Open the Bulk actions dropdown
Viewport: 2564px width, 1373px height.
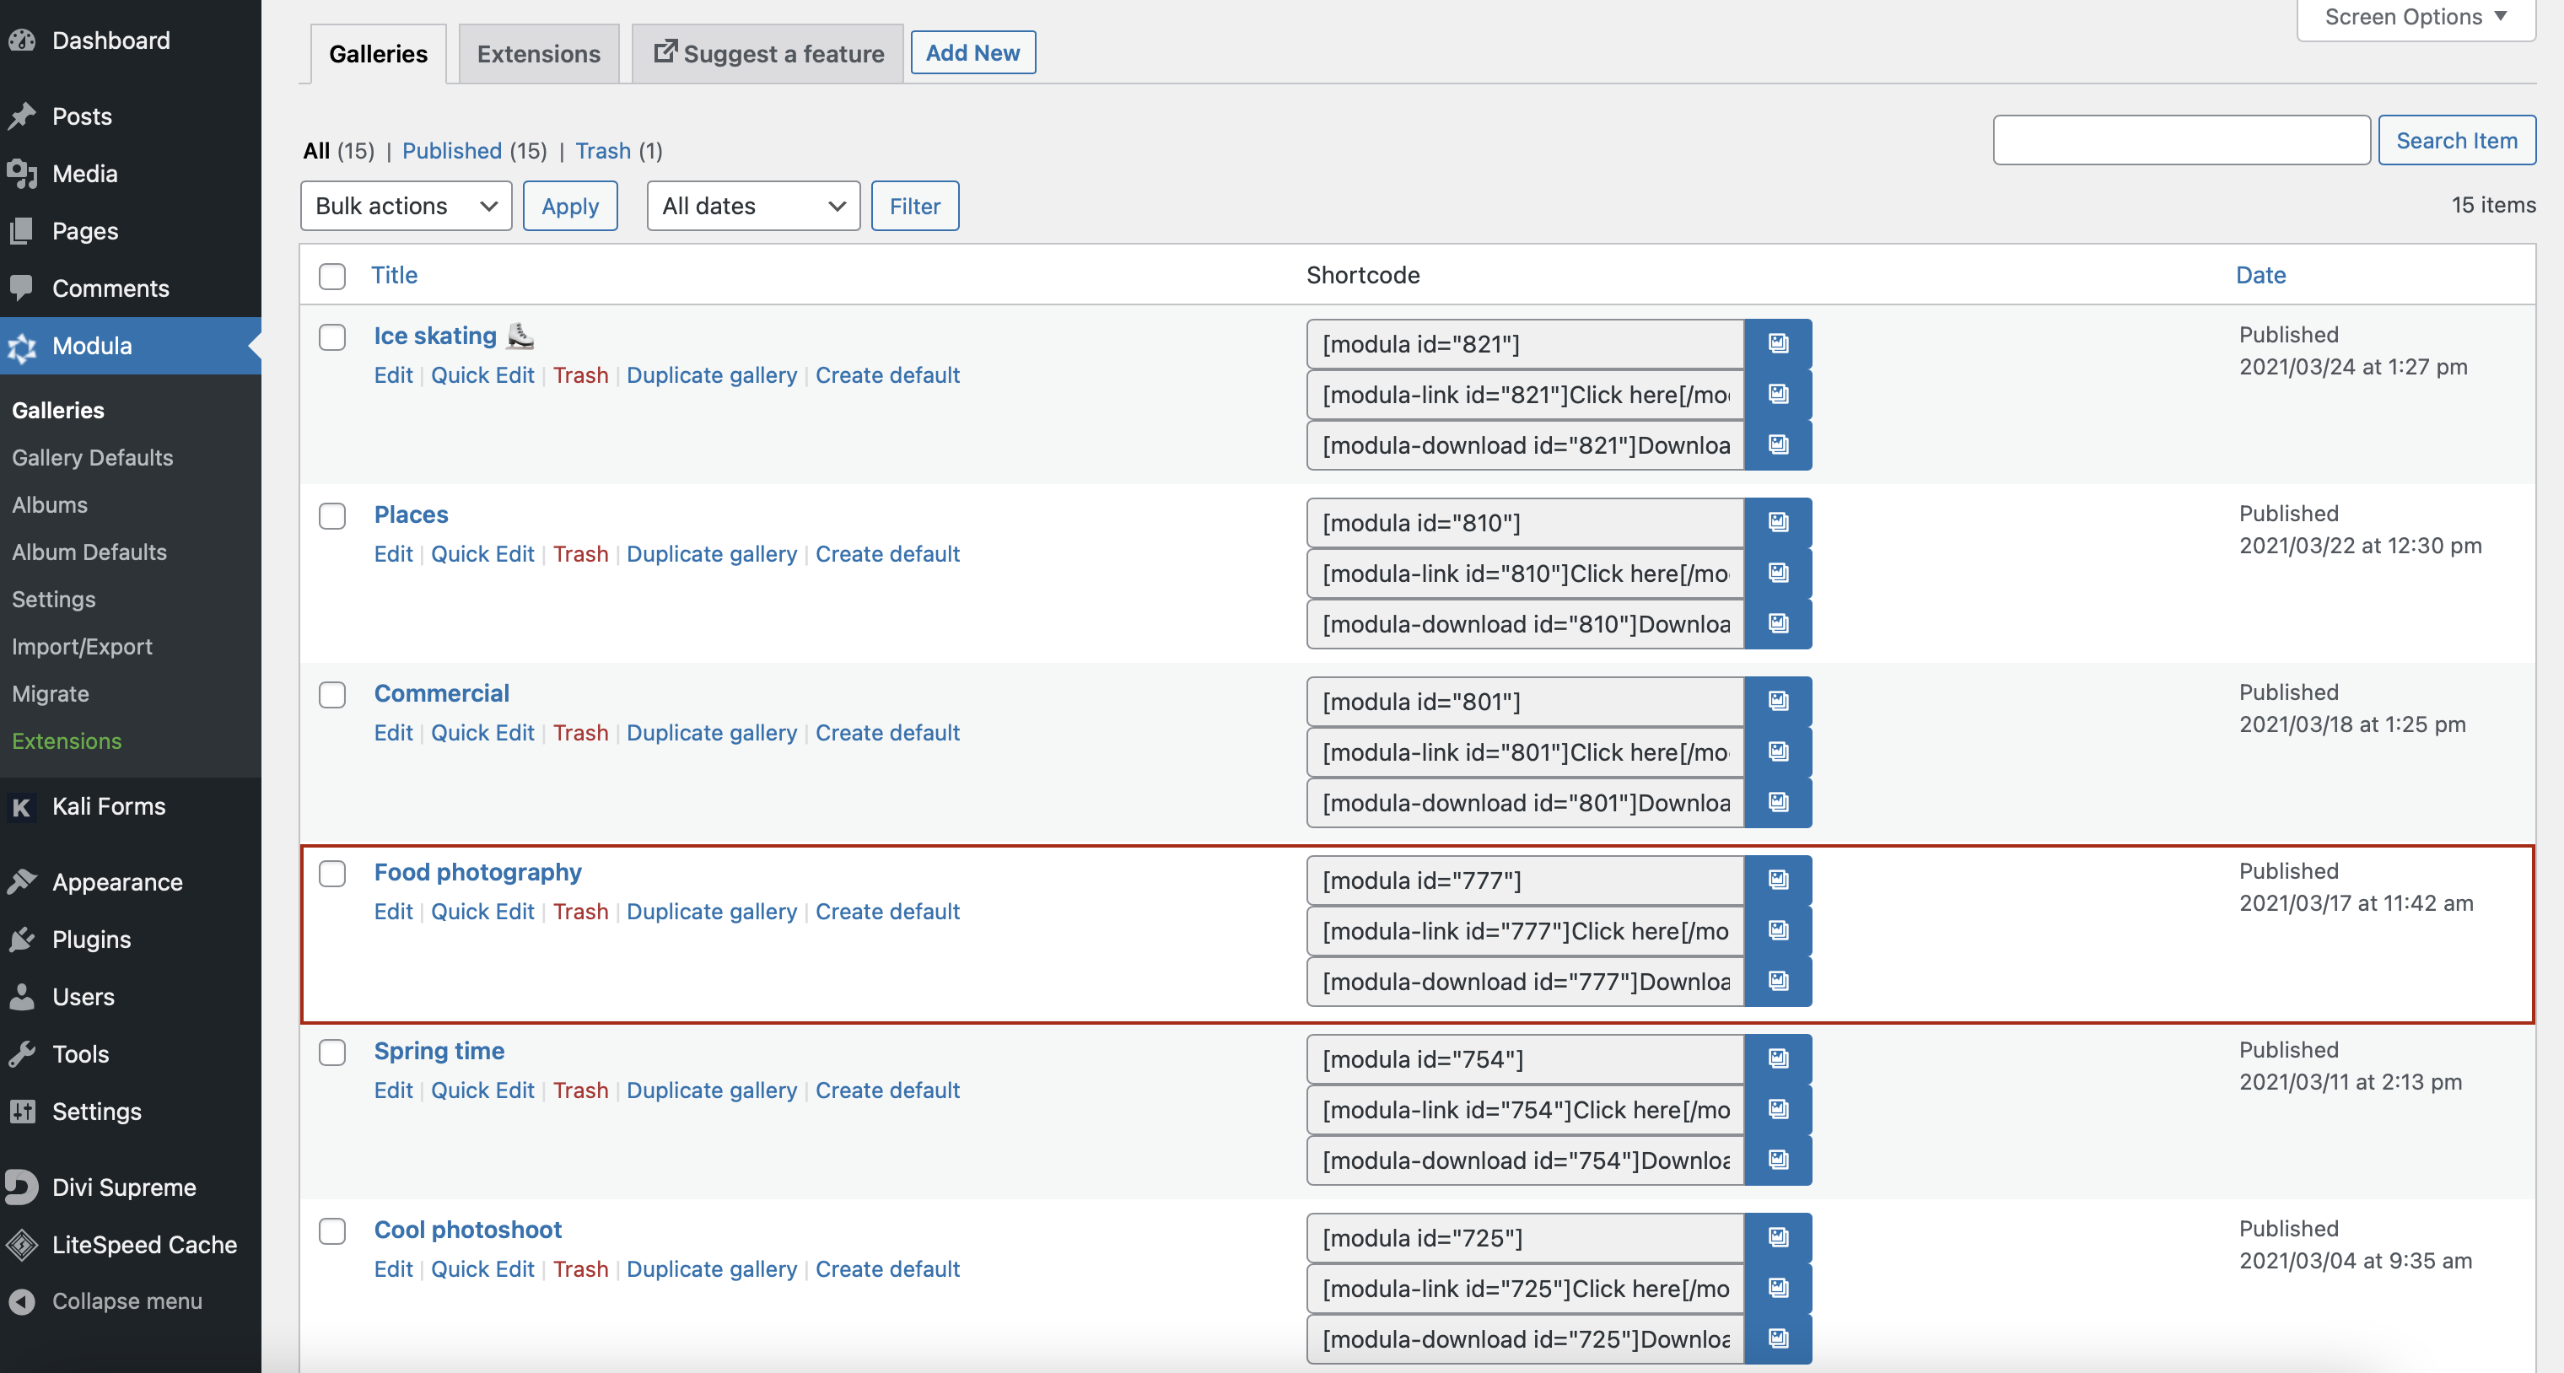pos(405,206)
